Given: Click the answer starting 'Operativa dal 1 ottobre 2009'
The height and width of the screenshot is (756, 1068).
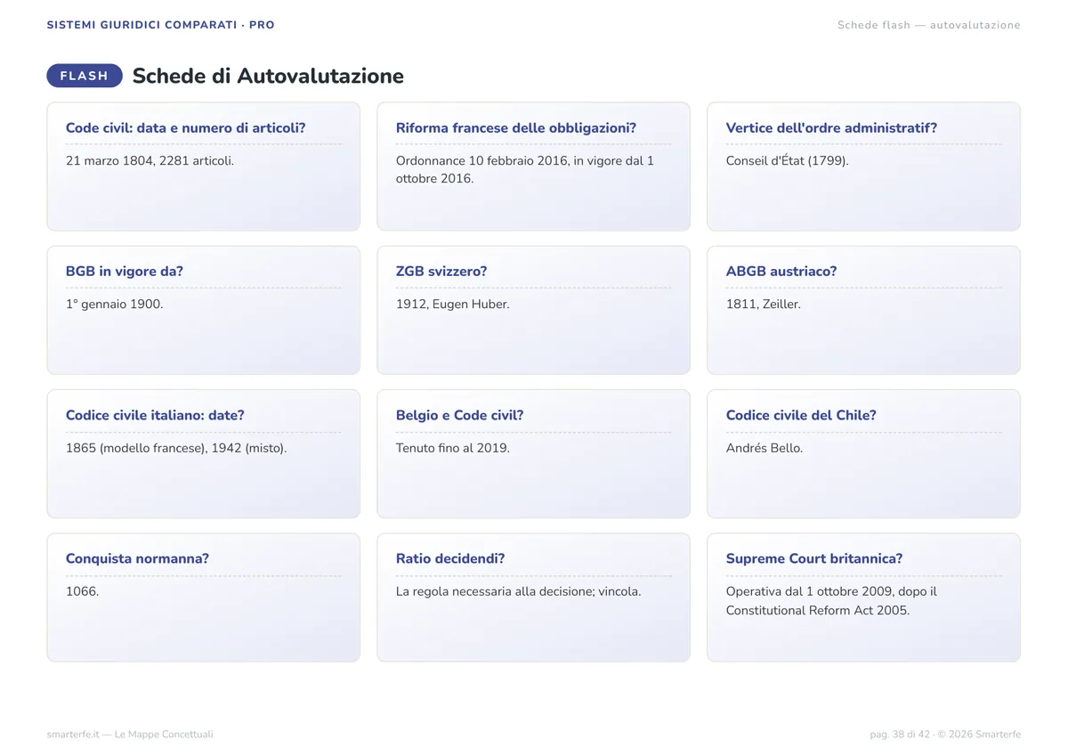Looking at the screenshot, I should click(x=832, y=601).
